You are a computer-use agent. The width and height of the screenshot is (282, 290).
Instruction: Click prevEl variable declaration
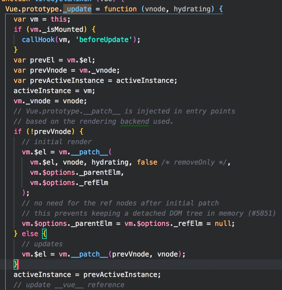click(42, 60)
